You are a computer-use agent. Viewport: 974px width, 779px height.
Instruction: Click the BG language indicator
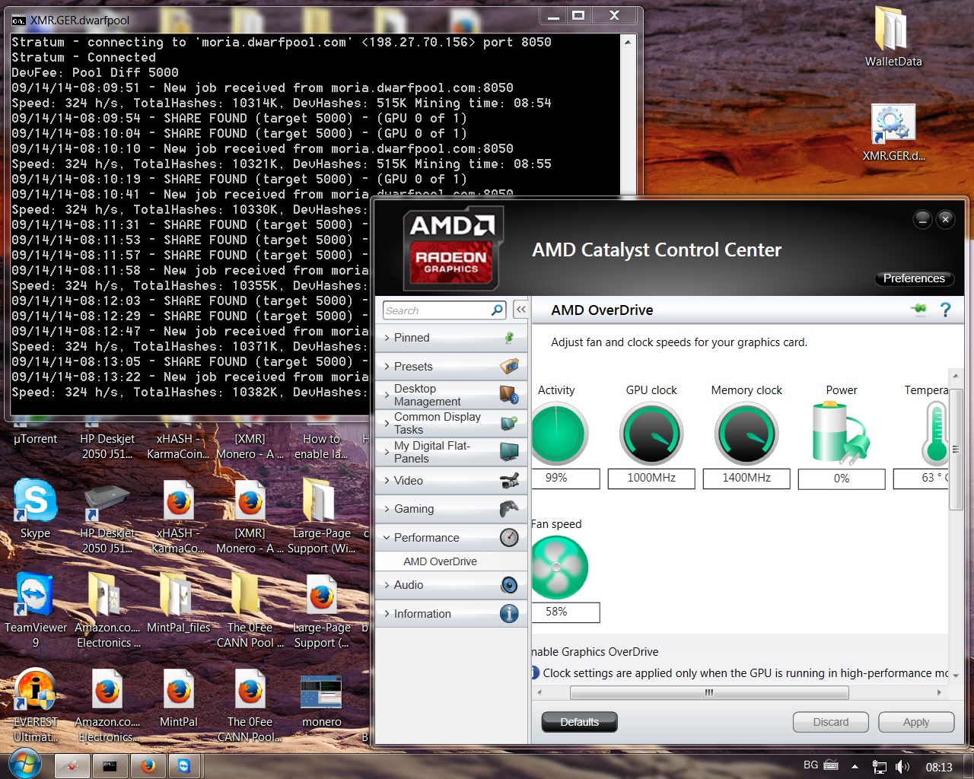point(811,765)
